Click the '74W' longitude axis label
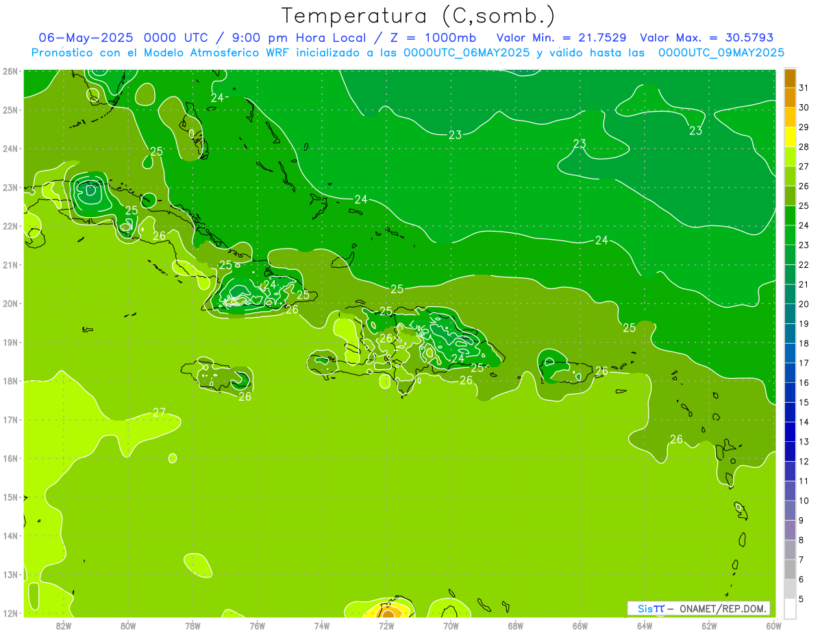Image resolution: width=822 pixels, height=635 pixels. click(322, 625)
